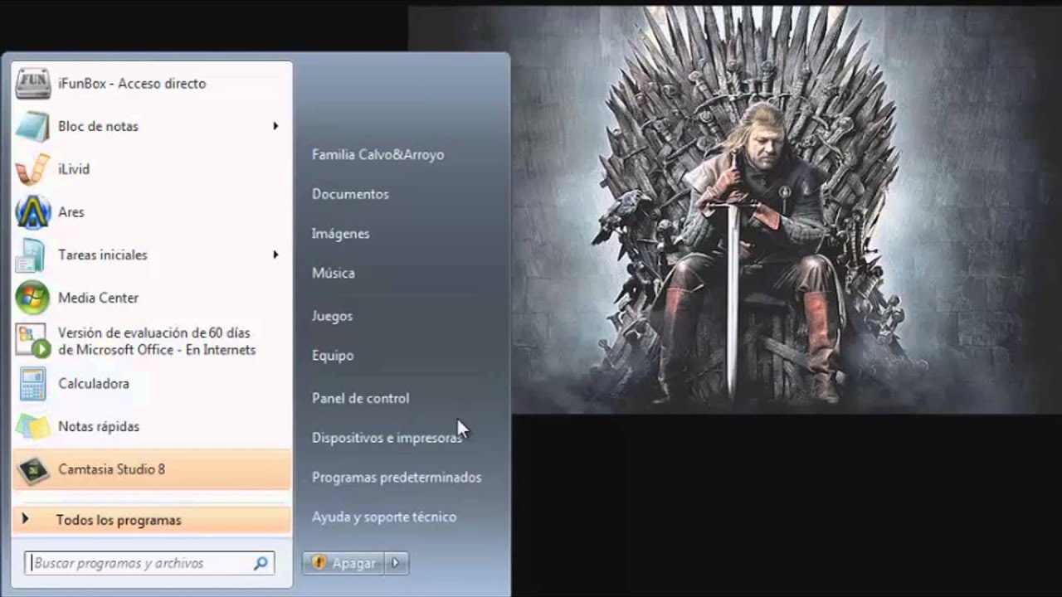This screenshot has height=597, width=1062.
Task: Open the Calculadora icon
Action: [33, 384]
